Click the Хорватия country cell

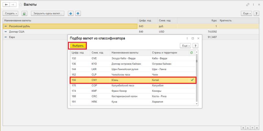[157, 102]
